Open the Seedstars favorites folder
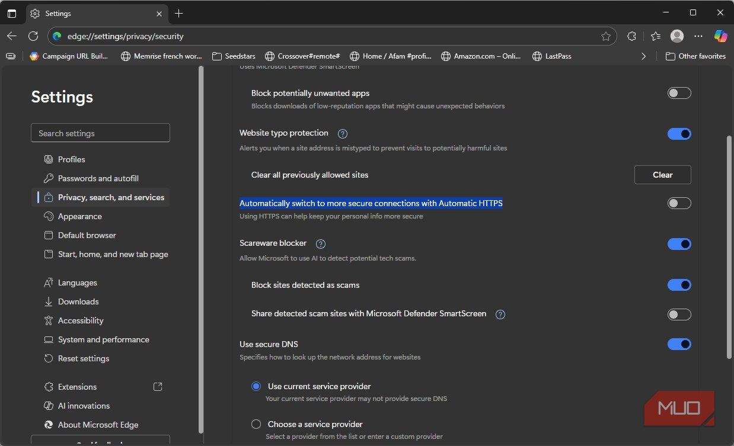The height and width of the screenshot is (446, 734). (234, 56)
